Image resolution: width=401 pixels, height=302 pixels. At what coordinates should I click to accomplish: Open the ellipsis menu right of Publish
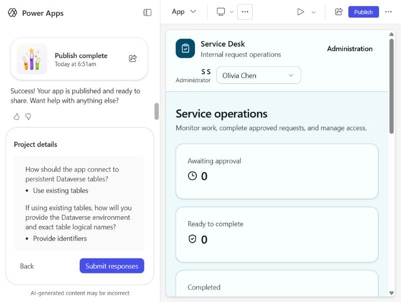[388, 12]
